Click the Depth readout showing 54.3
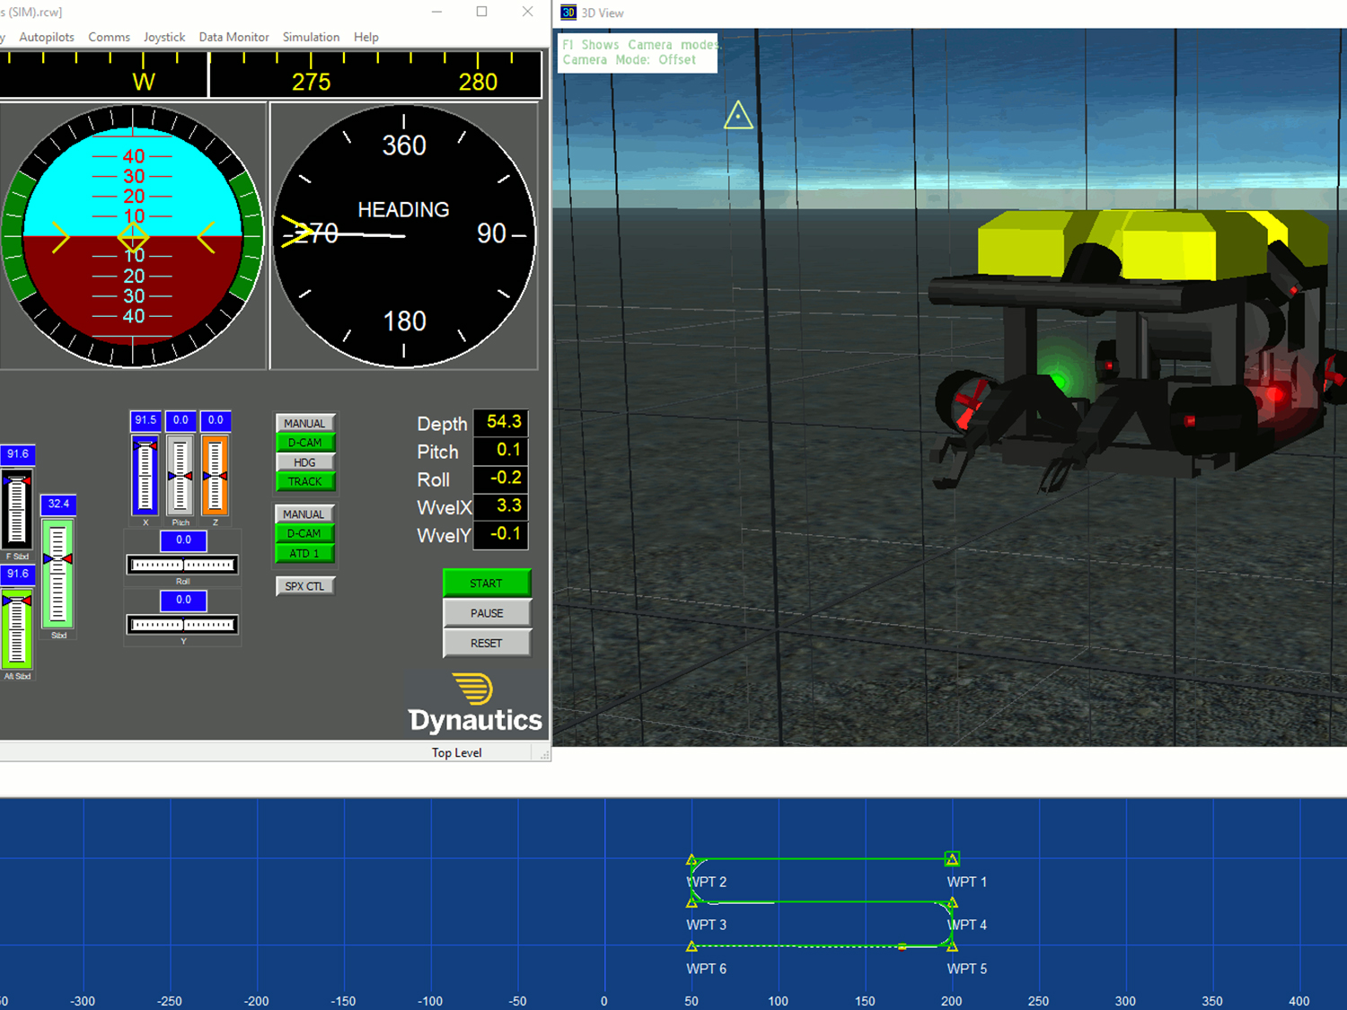The width and height of the screenshot is (1347, 1010). [501, 422]
